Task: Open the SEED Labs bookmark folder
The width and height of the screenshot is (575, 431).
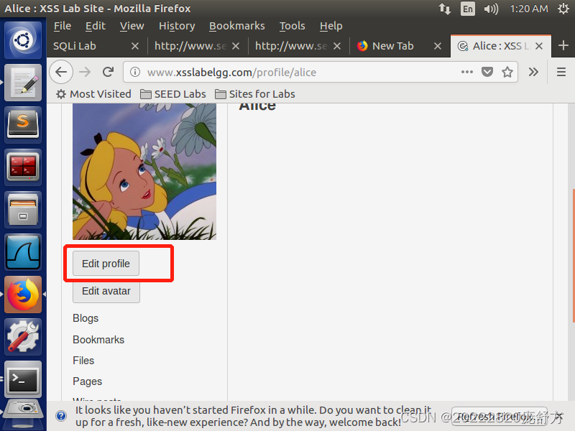Action: 173,94
